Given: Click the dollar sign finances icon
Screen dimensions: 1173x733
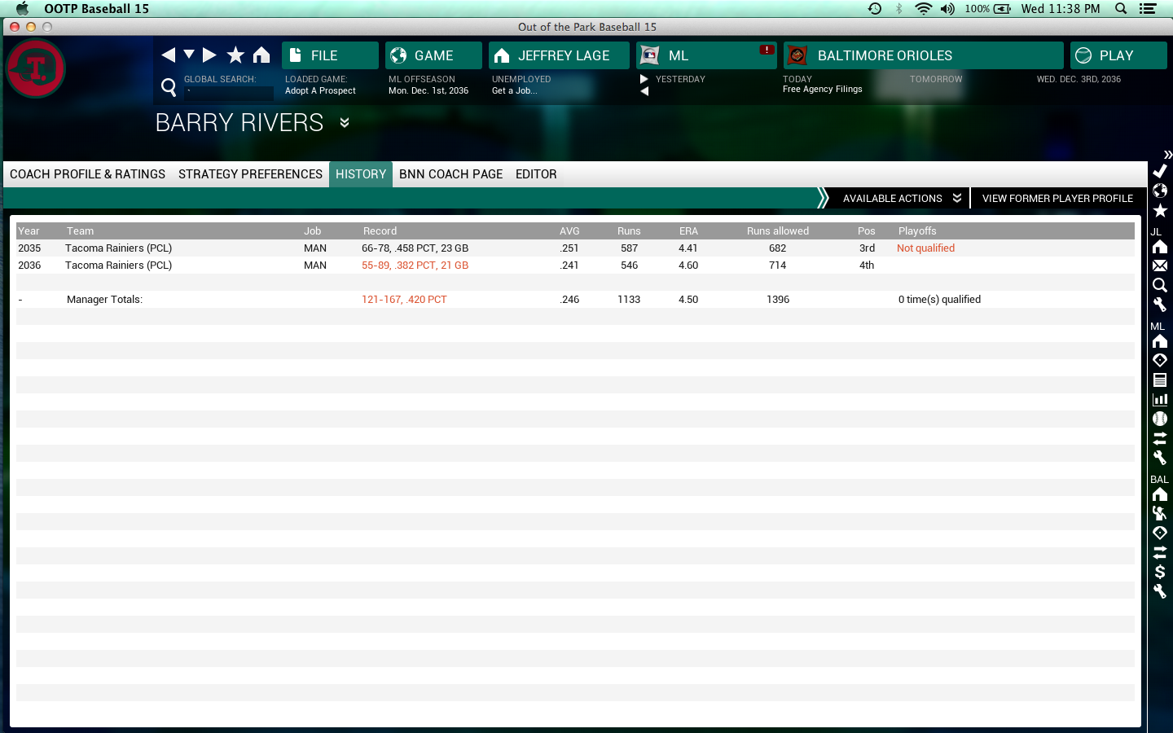Looking at the screenshot, I should (1160, 572).
